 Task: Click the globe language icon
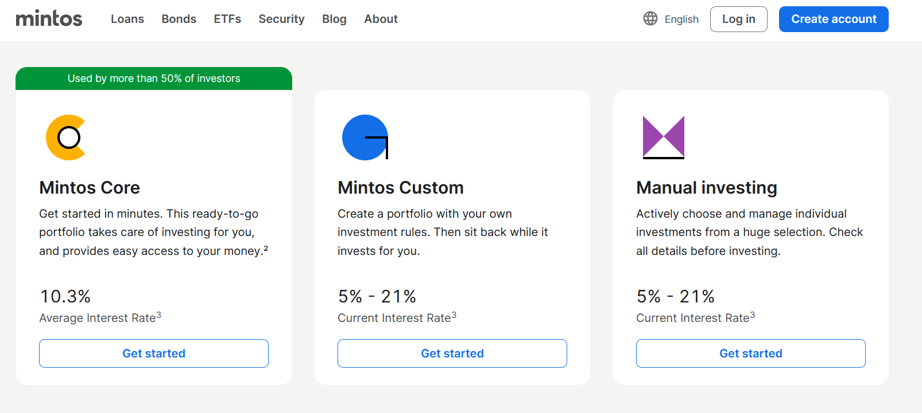tap(650, 19)
